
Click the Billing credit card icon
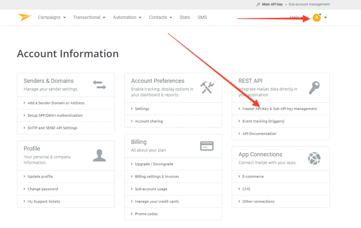pyautogui.click(x=207, y=146)
